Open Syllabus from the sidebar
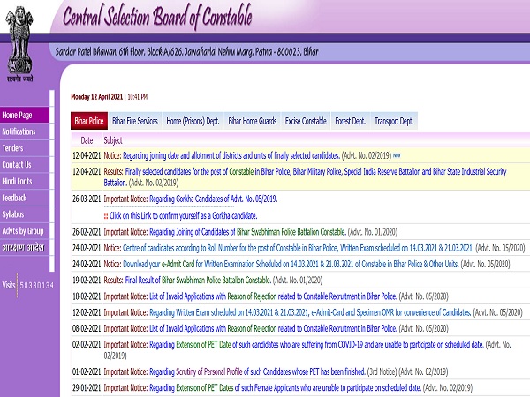Screen dimensions: 530x397 [x=13, y=214]
